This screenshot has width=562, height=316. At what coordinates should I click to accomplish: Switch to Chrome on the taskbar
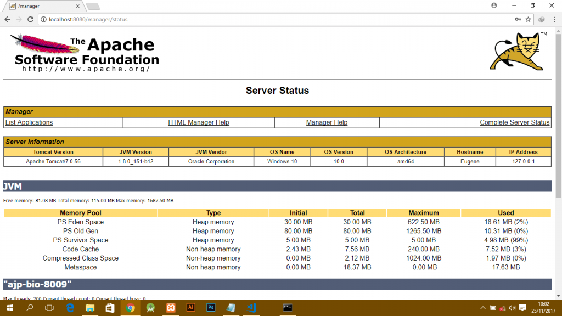(130, 308)
